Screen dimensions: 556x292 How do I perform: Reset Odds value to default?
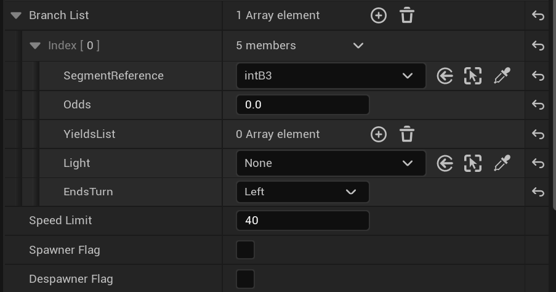tap(538, 105)
